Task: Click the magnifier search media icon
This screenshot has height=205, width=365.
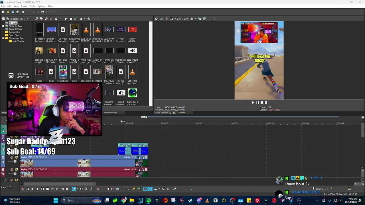Action: (x=88, y=19)
